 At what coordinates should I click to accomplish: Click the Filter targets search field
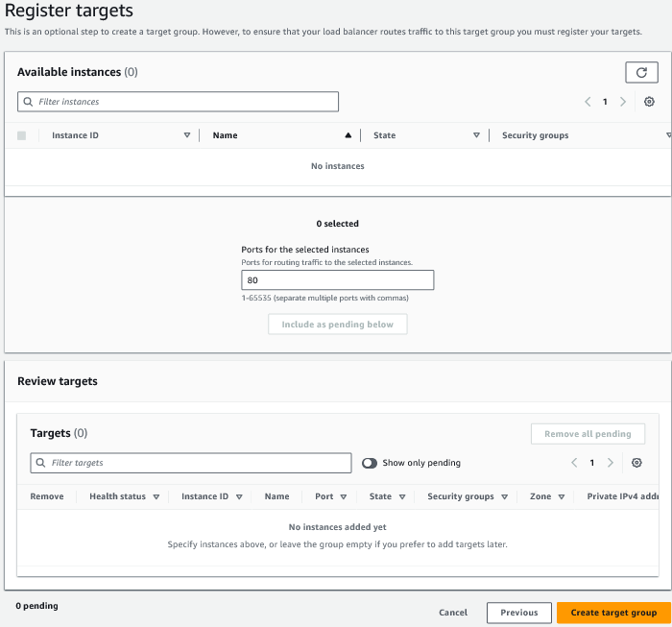[191, 463]
